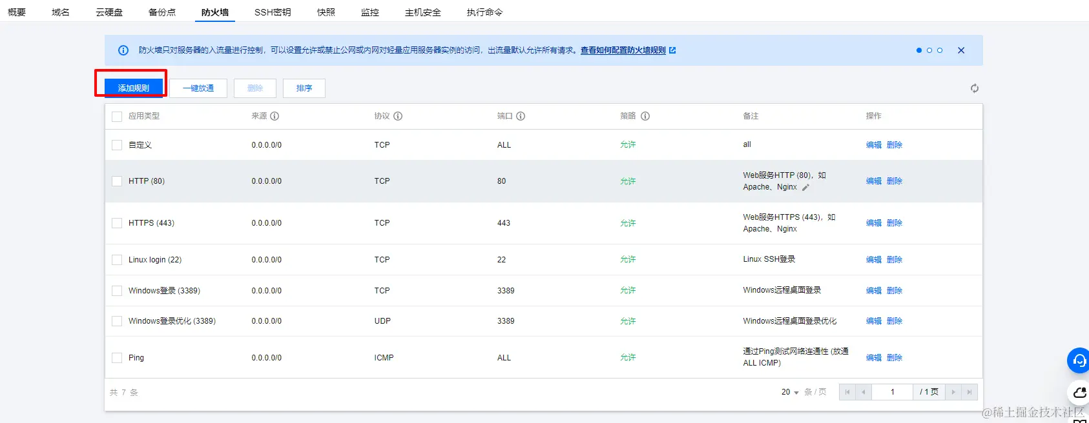Image resolution: width=1089 pixels, height=423 pixels.
Task: Open the 主机安全 tab
Action: 422,12
